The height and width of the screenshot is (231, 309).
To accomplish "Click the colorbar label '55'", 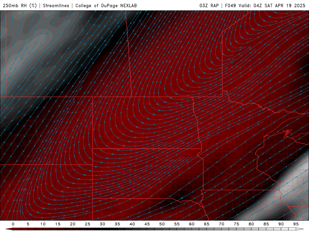I will click(177, 224).
